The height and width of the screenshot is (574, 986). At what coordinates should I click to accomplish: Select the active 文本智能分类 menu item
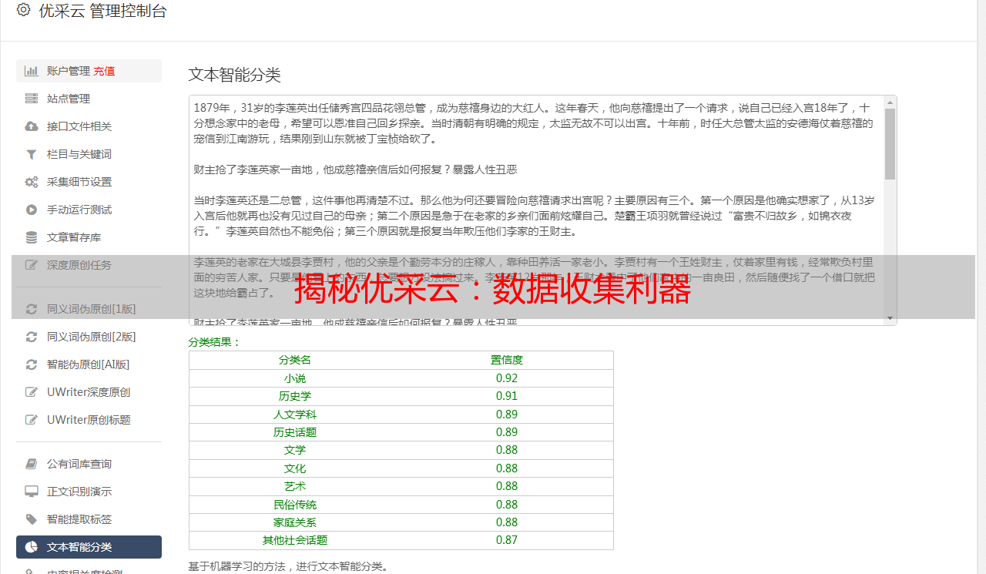click(89, 547)
